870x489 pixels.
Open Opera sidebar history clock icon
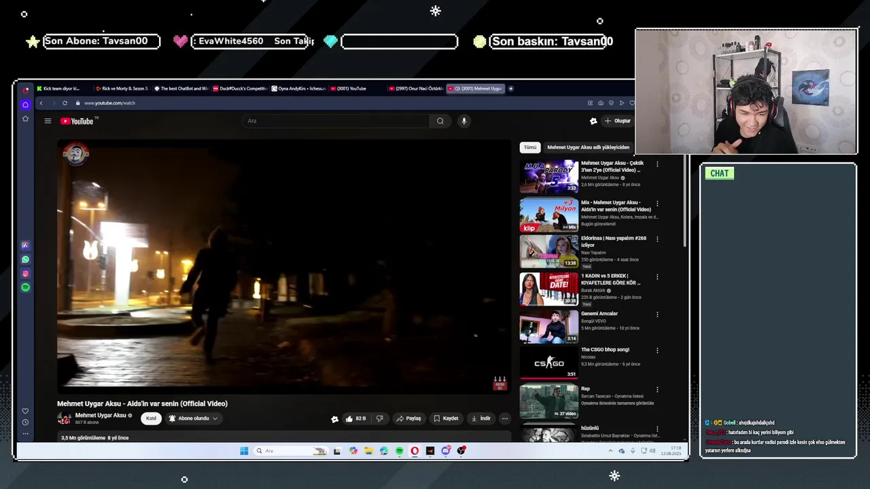tap(25, 422)
